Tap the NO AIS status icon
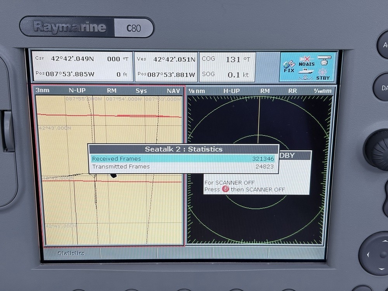Viewport: 388px width, 291px height. [x=307, y=61]
